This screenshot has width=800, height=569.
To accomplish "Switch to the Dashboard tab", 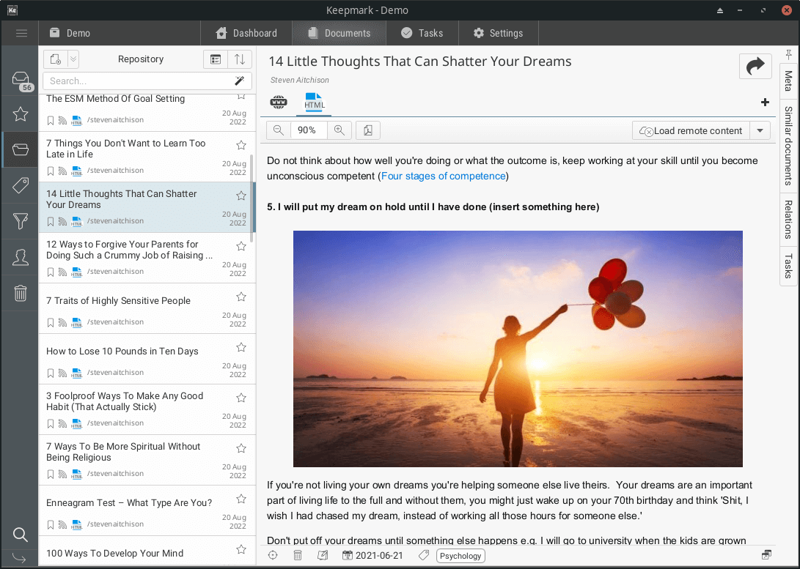I will 246,33.
